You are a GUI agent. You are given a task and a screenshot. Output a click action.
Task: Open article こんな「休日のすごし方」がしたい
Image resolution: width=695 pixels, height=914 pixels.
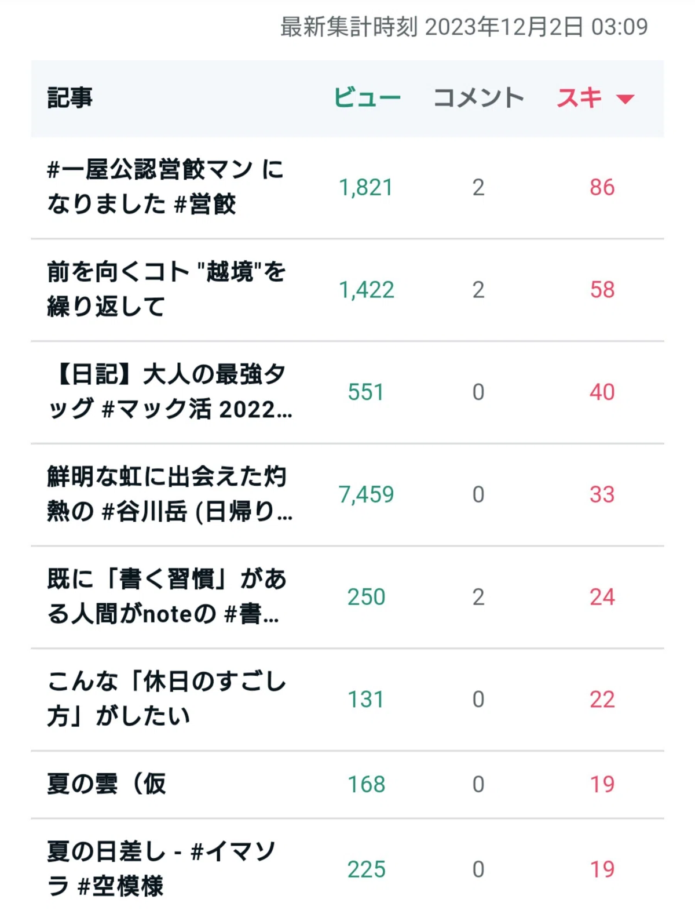(x=167, y=698)
